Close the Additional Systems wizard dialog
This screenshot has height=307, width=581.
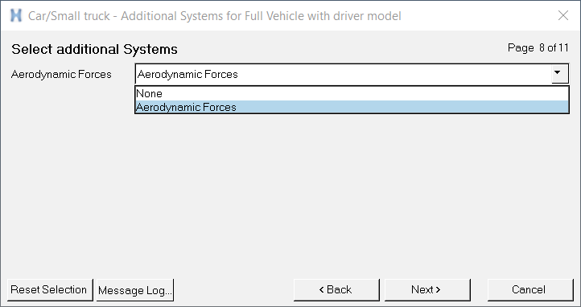click(563, 15)
